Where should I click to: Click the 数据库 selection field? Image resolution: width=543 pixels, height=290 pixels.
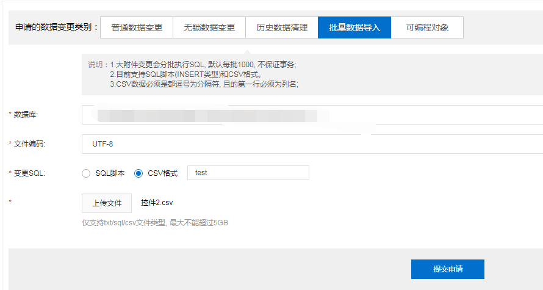click(x=312, y=115)
